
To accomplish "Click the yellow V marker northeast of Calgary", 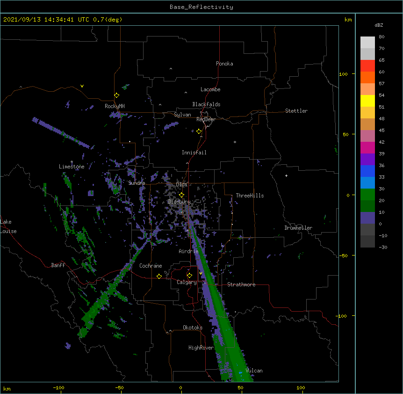I will pos(201,273).
